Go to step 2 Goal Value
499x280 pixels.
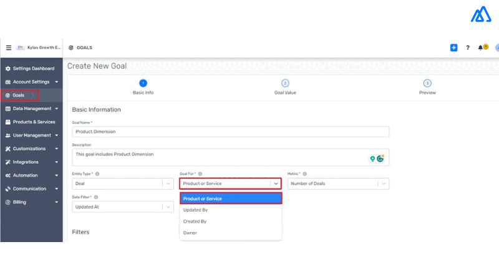[285, 83]
